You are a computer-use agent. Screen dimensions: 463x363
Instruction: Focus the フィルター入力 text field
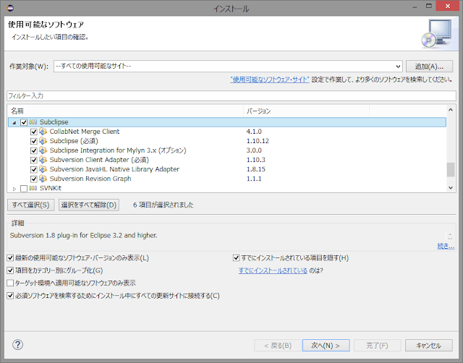[231, 95]
